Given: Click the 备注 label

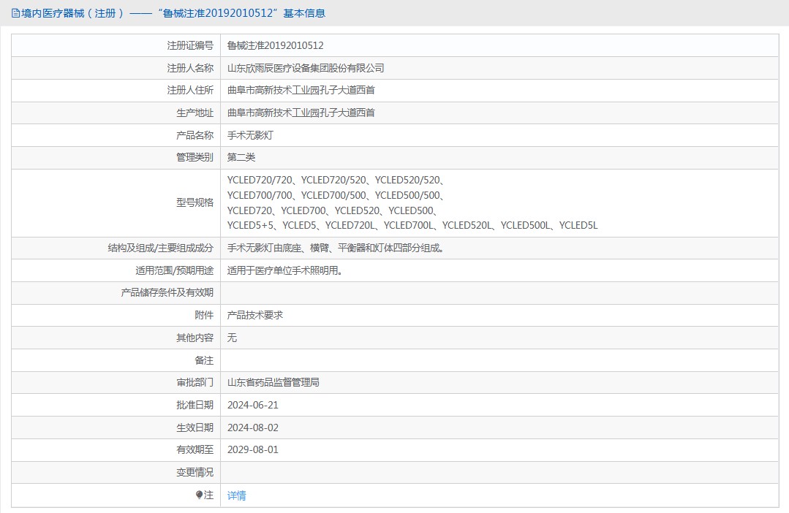Looking at the screenshot, I should [x=204, y=360].
